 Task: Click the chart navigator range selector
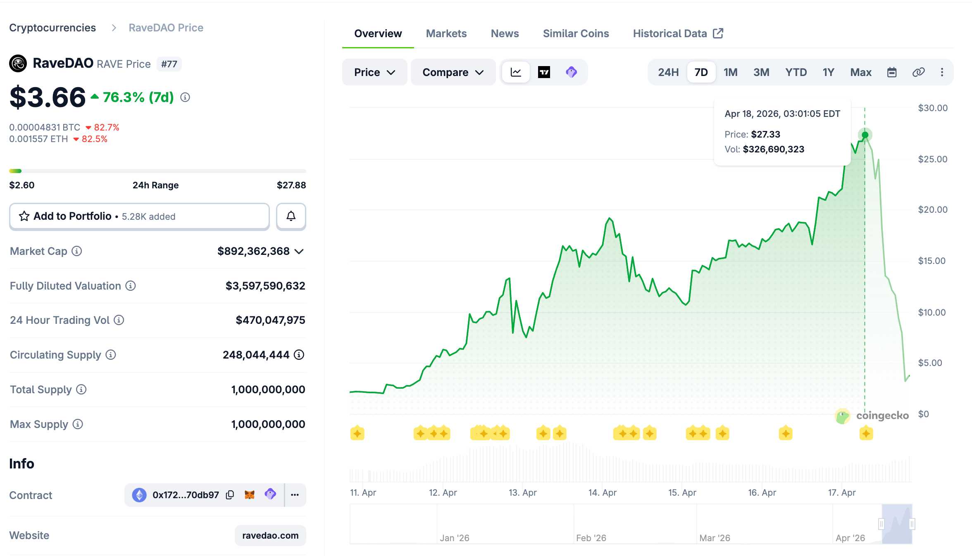click(897, 524)
